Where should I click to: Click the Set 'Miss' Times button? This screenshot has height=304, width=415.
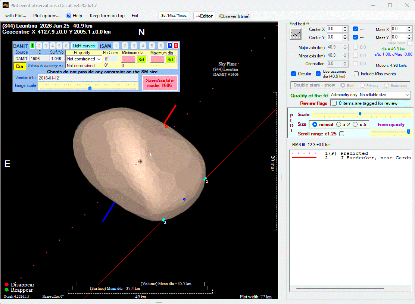coord(174,16)
